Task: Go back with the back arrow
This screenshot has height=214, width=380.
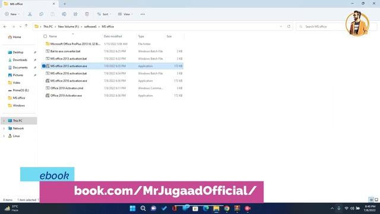Action: point(5,26)
